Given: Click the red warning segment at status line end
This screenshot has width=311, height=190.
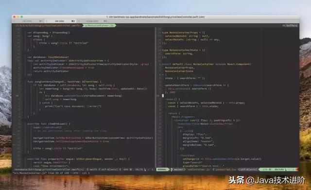Looking at the screenshot, I should click(297, 170).
